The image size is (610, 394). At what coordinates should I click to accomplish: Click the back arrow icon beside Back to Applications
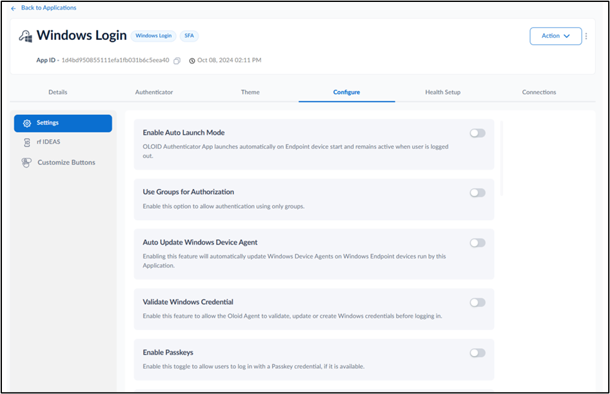coord(14,8)
